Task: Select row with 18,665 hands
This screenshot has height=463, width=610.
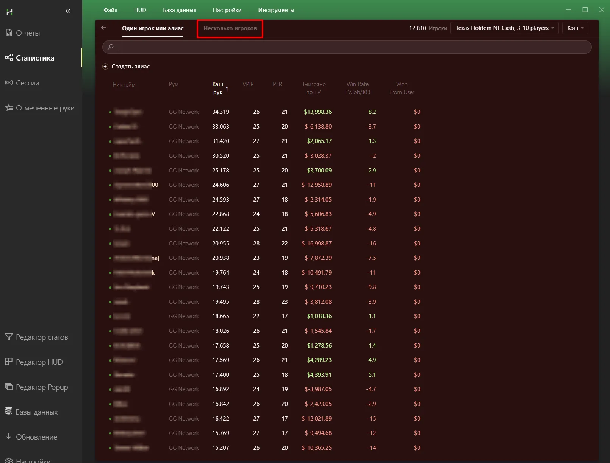Action: pos(265,316)
